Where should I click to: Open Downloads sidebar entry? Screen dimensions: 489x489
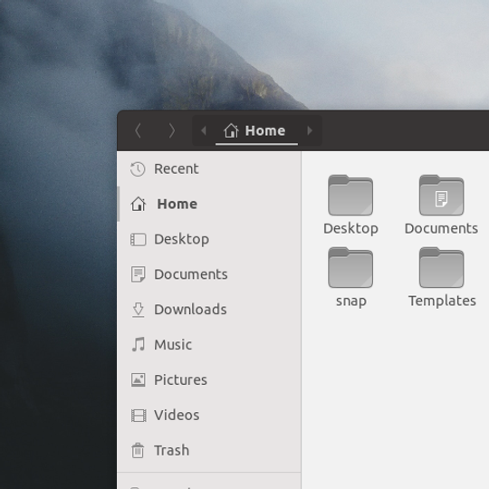[209, 310]
